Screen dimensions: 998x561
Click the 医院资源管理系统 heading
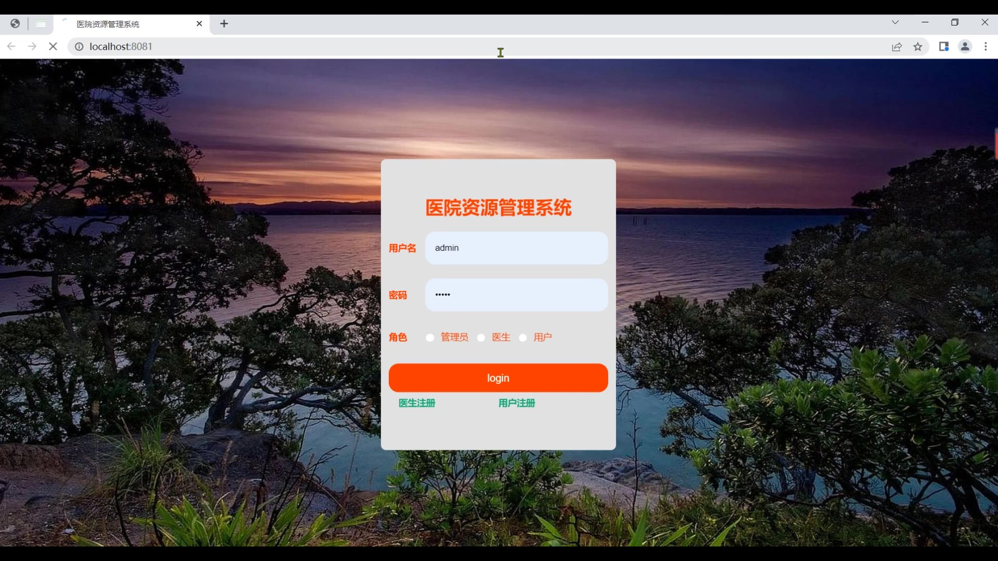tap(498, 208)
